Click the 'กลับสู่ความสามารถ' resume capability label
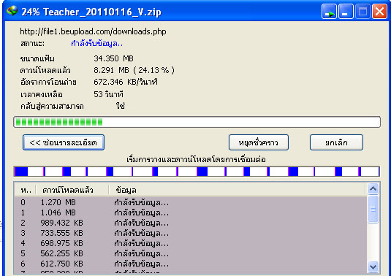The height and width of the screenshot is (276, 391). [52, 107]
